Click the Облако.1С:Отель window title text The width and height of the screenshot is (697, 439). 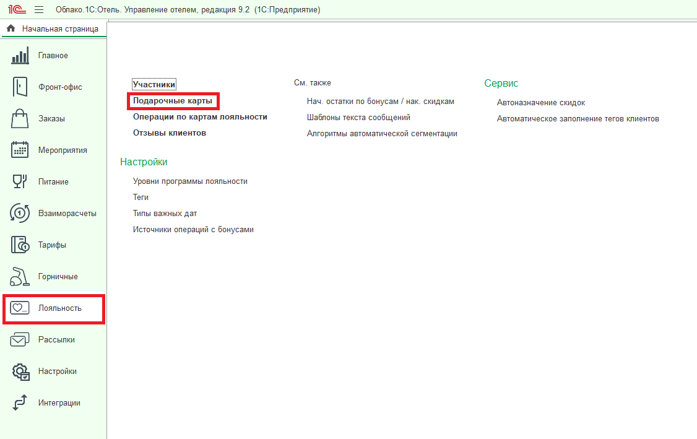pos(188,9)
